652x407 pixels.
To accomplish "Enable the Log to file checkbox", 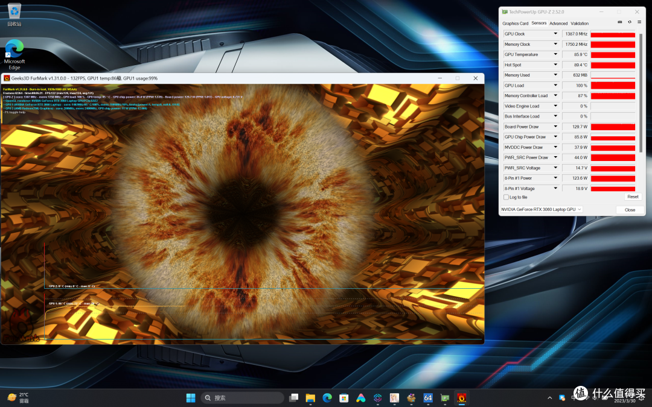I will [506, 197].
